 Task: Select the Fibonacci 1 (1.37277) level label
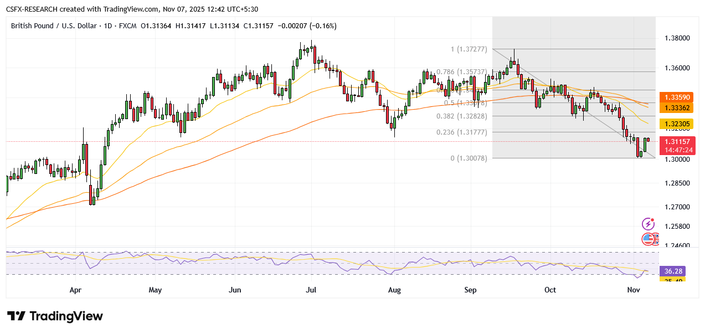coord(469,49)
